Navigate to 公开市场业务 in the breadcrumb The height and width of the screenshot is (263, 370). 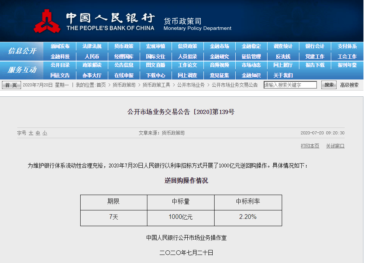(x=191, y=85)
